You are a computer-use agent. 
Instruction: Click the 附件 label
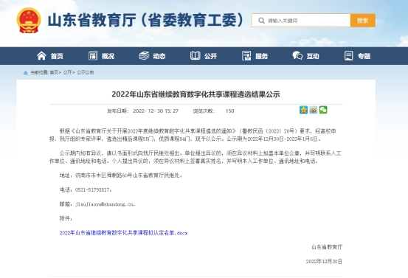66,218
